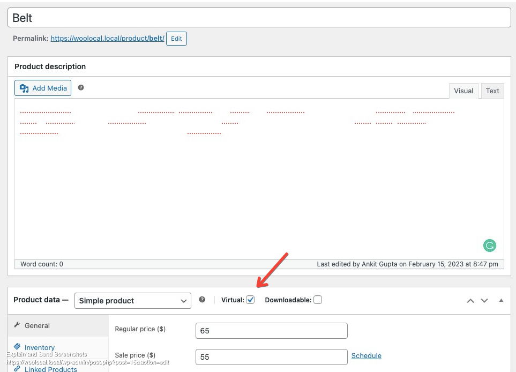Click the Last edited by Ankit Gupta text
The width and height of the screenshot is (516, 372).
(407, 264)
